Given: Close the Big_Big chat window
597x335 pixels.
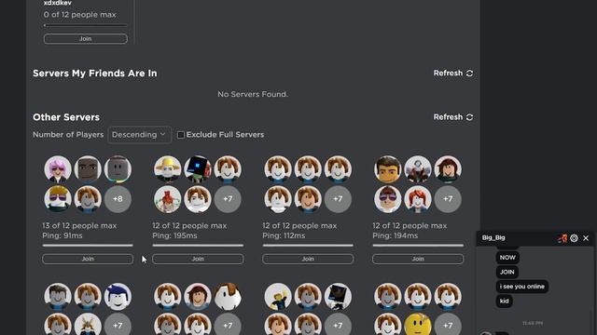Looking at the screenshot, I should [586, 238].
